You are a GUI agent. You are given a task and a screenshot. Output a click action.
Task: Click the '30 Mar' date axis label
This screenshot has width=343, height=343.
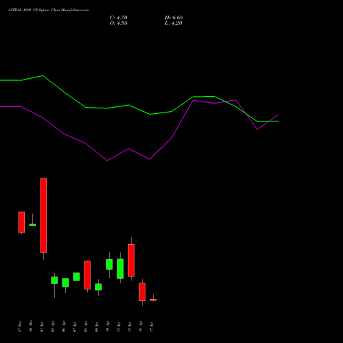coord(31,326)
